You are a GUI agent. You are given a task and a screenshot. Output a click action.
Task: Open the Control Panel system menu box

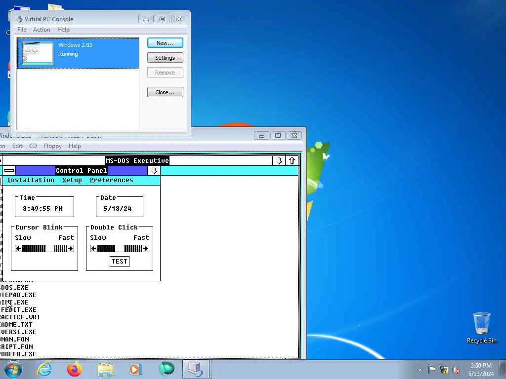click(9, 170)
